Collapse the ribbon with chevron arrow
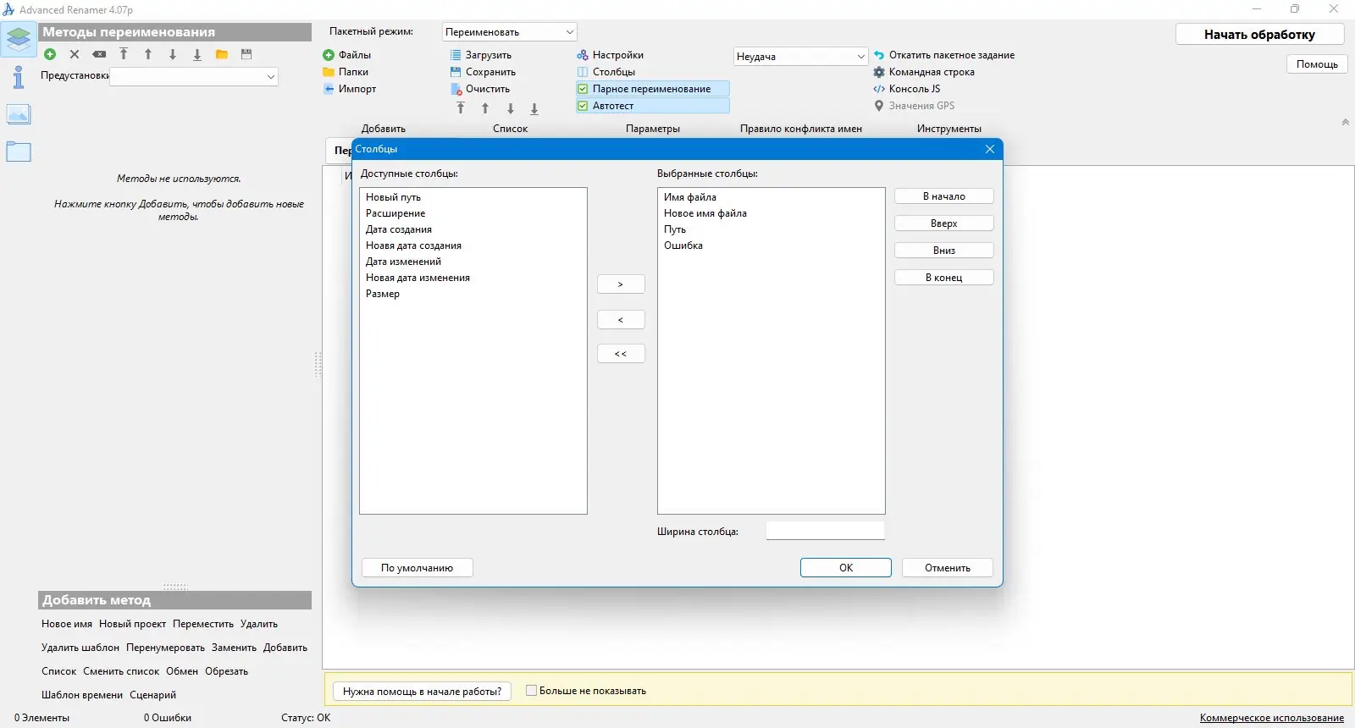Viewport: 1355px width, 728px height. [x=1345, y=123]
